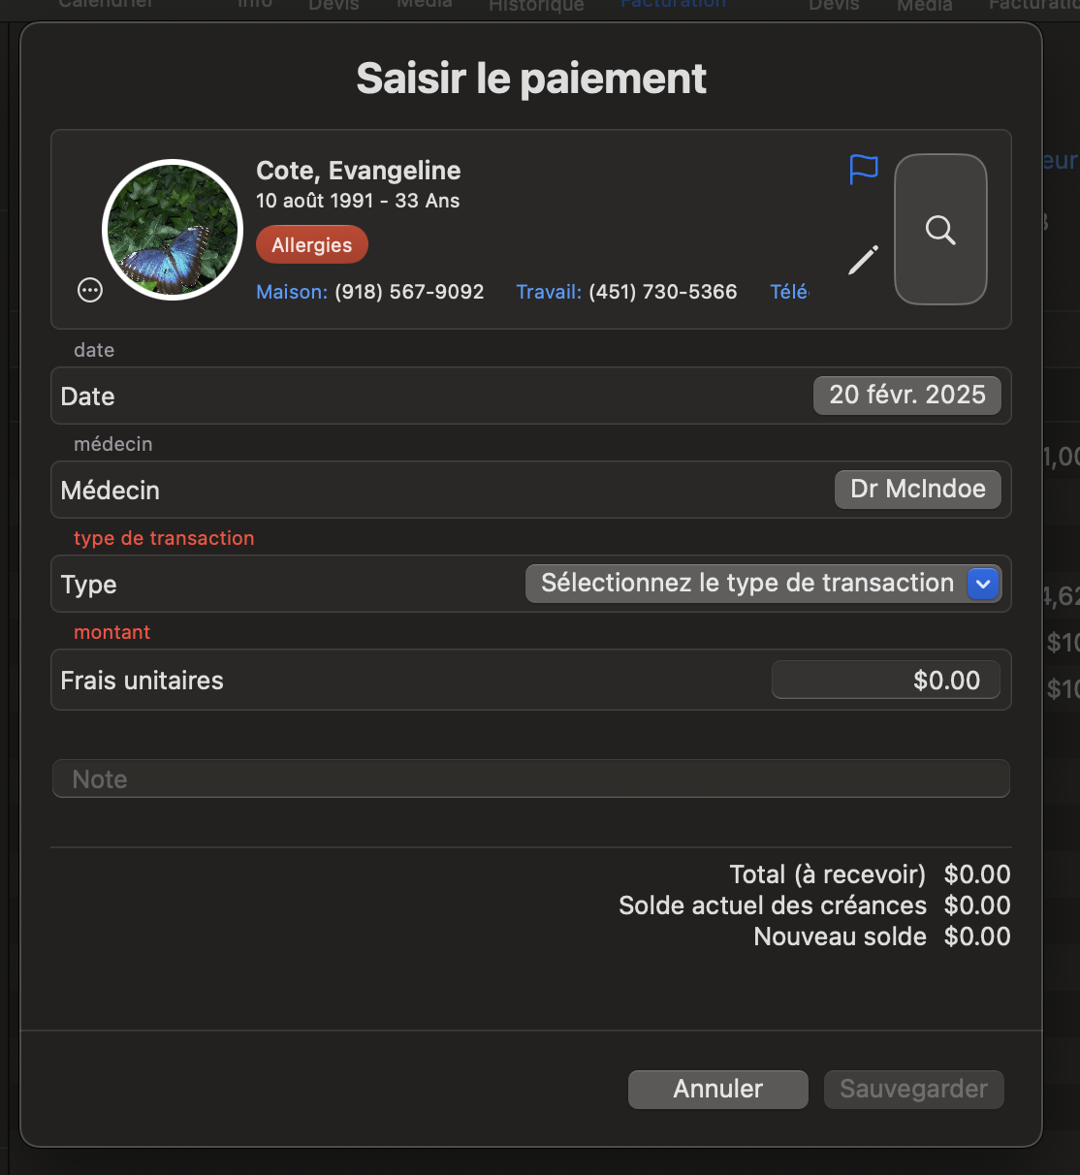
Task: Click the patient name Cote, Evangeline
Action: (359, 171)
